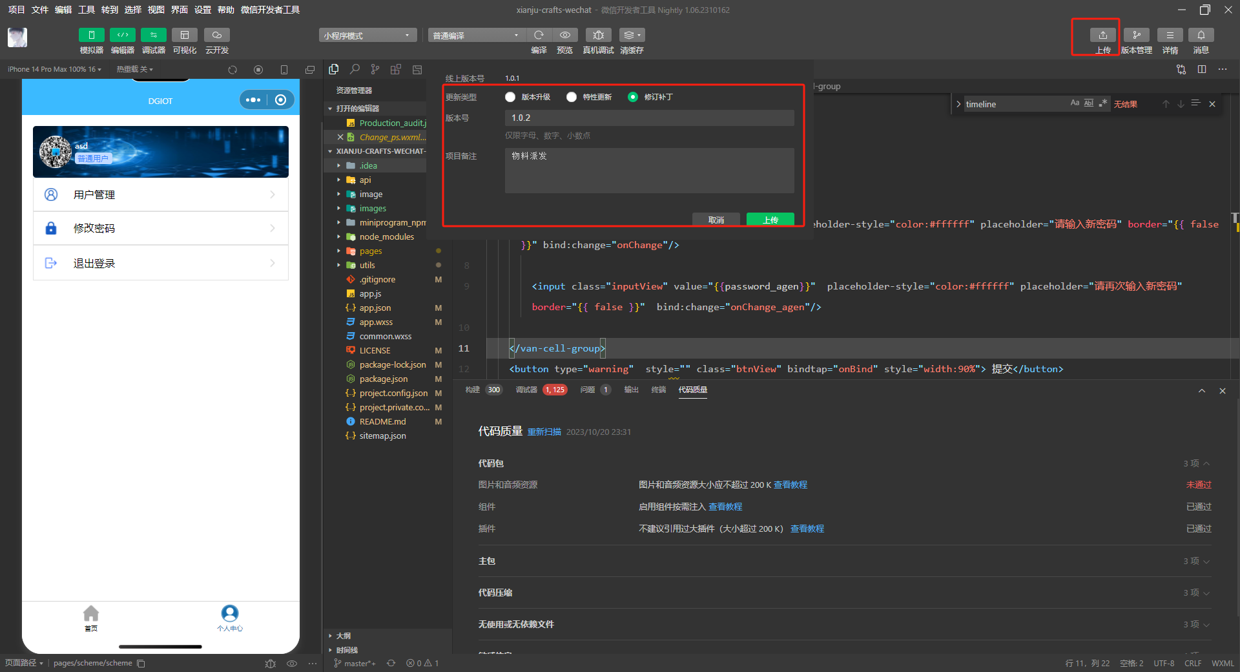Open the search icon in sidebar
The image size is (1240, 672).
(x=355, y=69)
